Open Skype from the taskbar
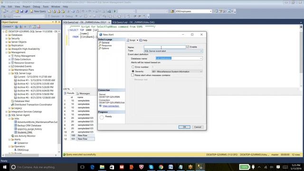Viewport: 304px width, 171px height. (x=151, y=167)
